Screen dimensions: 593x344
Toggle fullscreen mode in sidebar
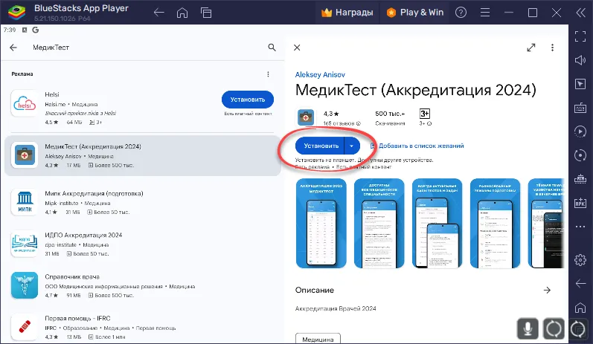(x=580, y=36)
